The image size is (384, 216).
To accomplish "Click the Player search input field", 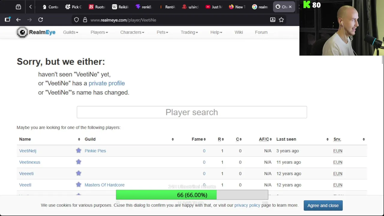I will [192, 112].
